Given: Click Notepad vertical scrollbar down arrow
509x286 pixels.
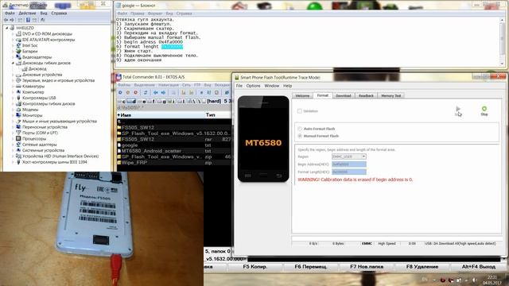Looking at the screenshot, I should coord(503,64).
